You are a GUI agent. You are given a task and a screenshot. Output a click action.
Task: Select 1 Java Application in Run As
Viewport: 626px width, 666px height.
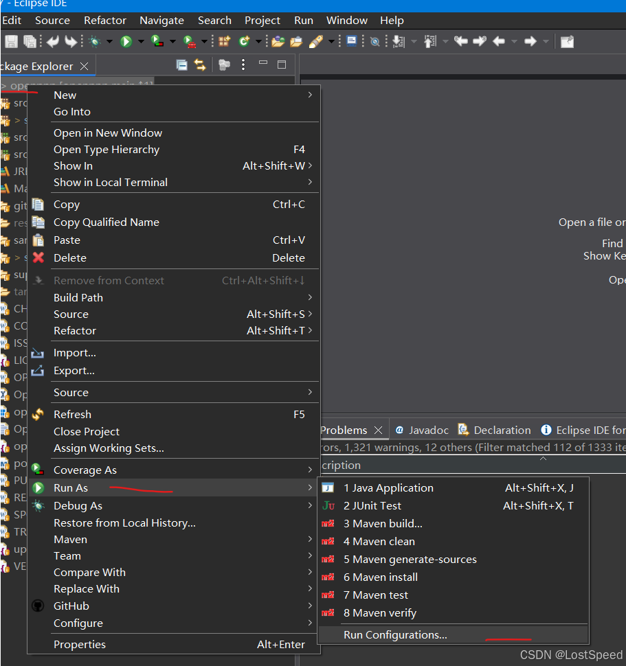pyautogui.click(x=453, y=487)
